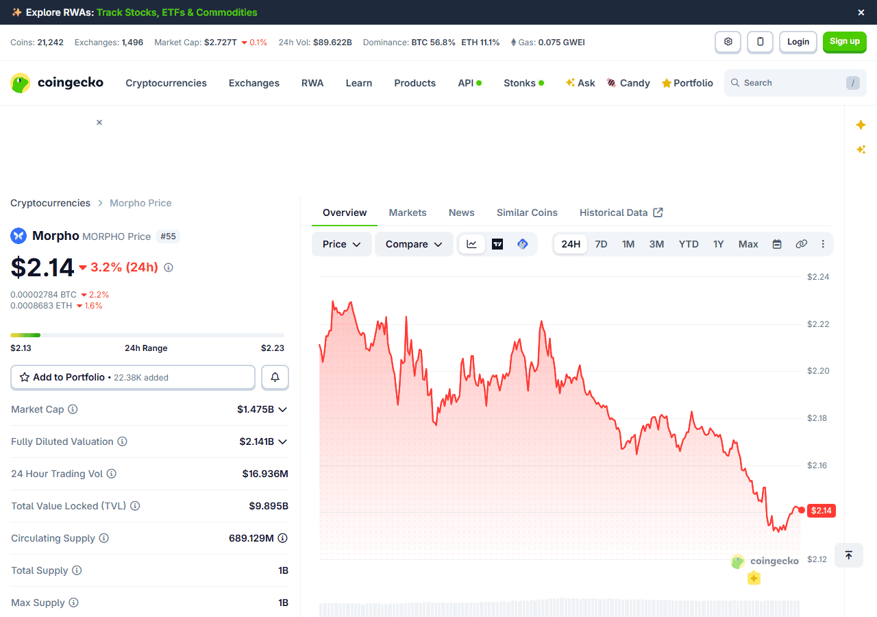877x617 pixels.
Task: Click Add to Portfolio button
Action: click(x=133, y=377)
